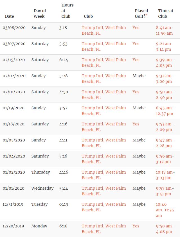Open the club link for 01/19/2020

click(104, 111)
